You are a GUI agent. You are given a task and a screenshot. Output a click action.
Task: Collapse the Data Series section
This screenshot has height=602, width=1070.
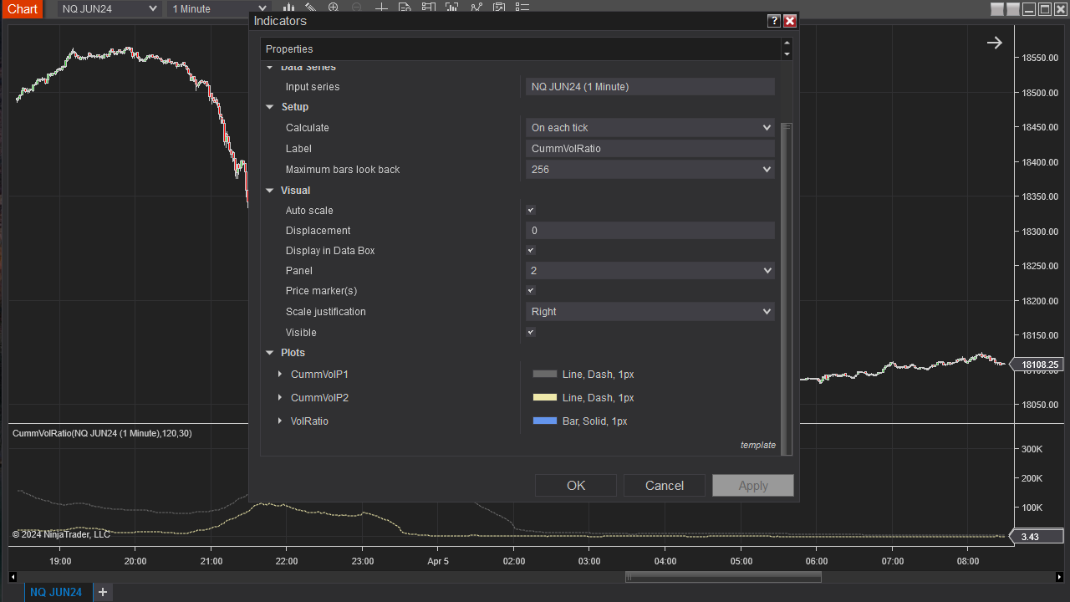[x=270, y=67]
